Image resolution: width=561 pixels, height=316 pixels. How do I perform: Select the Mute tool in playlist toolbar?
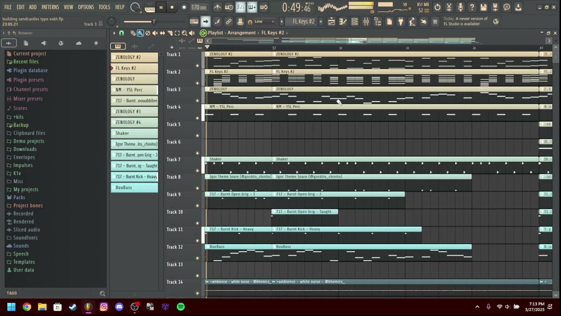tap(155, 33)
